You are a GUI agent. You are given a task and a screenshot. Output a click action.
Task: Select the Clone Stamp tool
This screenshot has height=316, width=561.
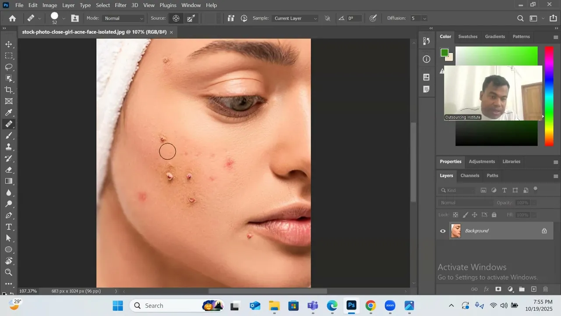(8, 147)
